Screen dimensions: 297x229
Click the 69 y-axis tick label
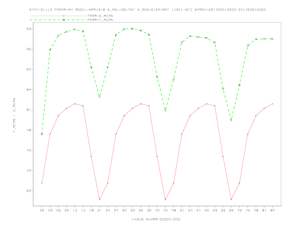click(29, 190)
